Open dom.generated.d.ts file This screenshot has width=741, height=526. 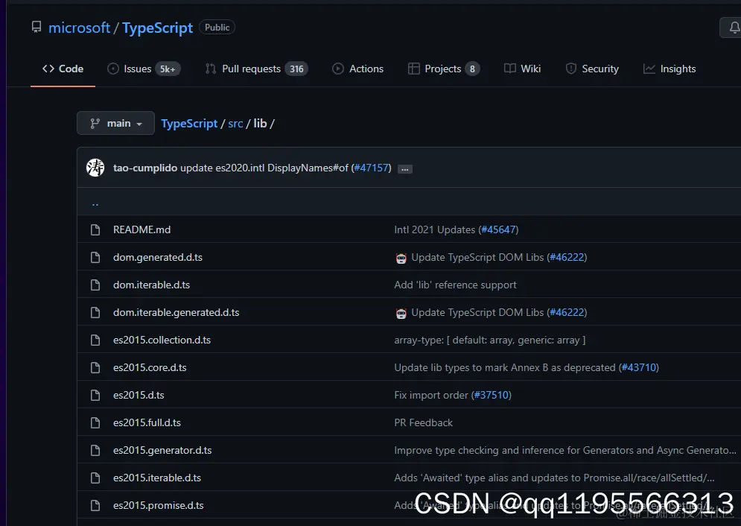(158, 257)
